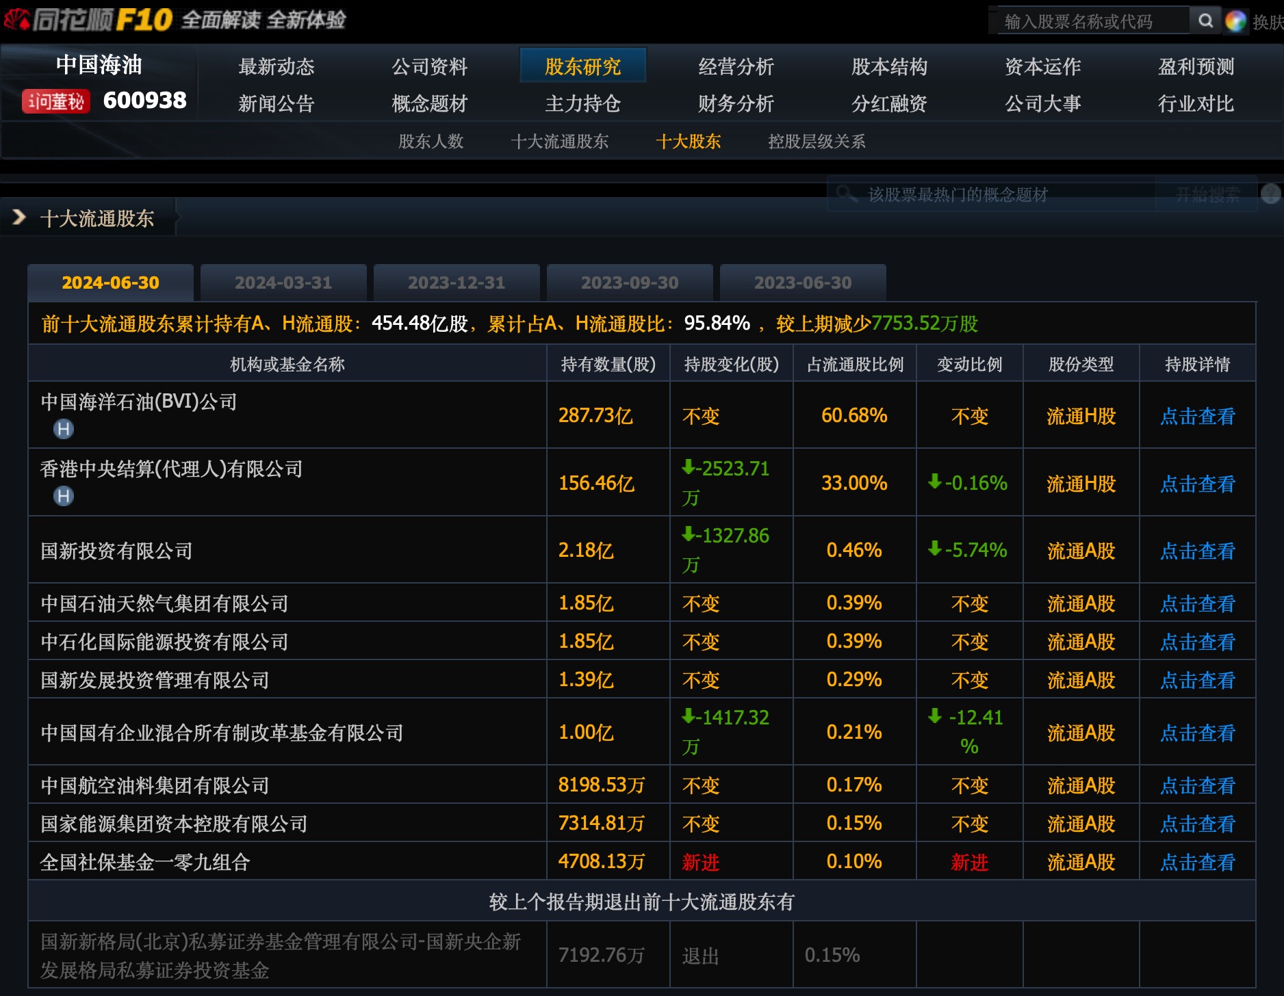Image resolution: width=1284 pixels, height=996 pixels.
Task: Open the 主力持仓 menu
Action: pyautogui.click(x=583, y=103)
